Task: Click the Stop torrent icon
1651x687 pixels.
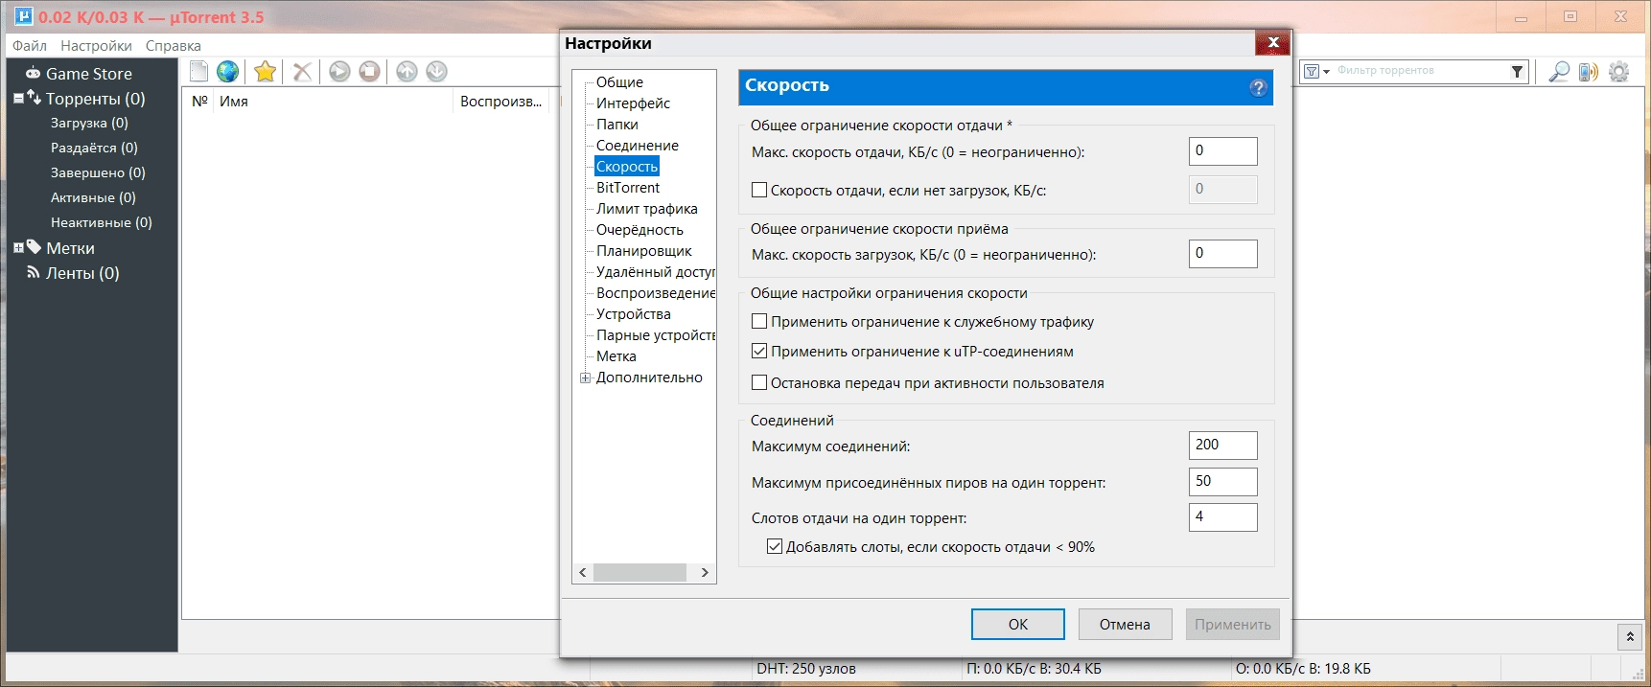Action: [x=369, y=71]
